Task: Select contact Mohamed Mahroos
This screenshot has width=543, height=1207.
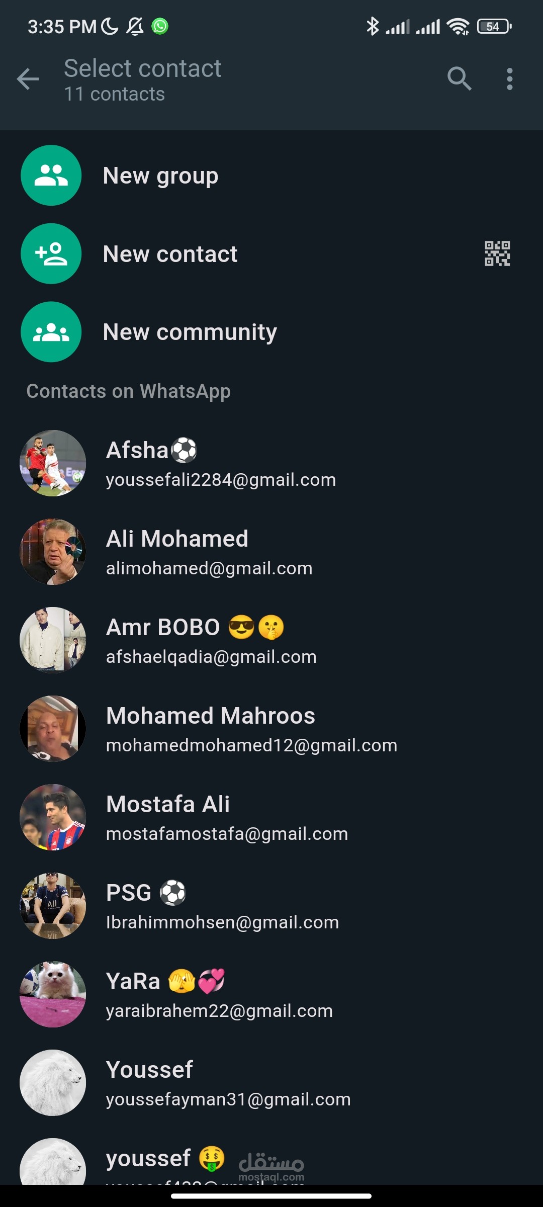Action: (x=251, y=729)
